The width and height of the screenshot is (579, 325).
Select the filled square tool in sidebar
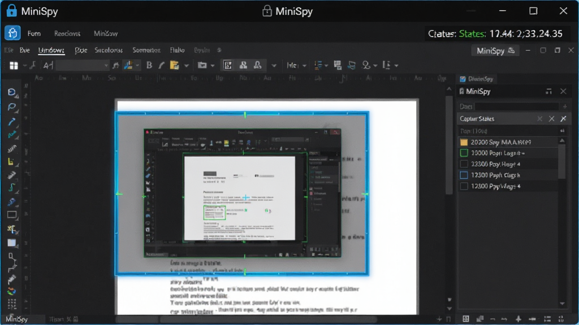pos(12,243)
